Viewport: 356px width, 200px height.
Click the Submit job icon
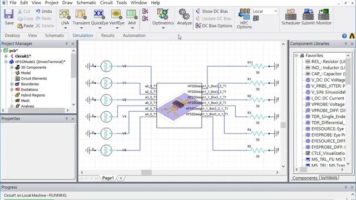tap(308, 17)
